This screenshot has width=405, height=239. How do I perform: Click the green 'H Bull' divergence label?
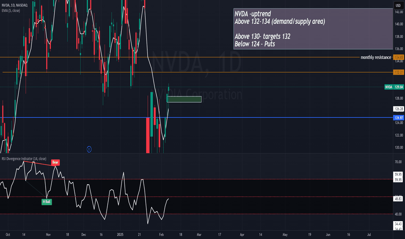(x=46, y=202)
